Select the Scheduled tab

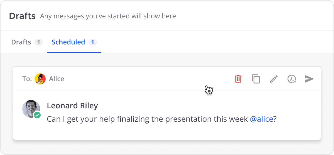[68, 42]
